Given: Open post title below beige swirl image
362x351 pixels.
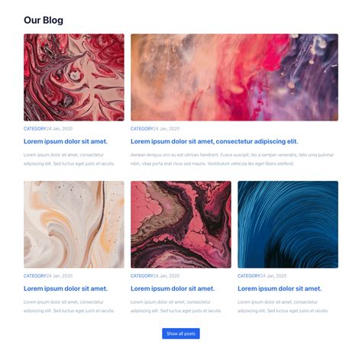Looking at the screenshot, I should 66,288.
